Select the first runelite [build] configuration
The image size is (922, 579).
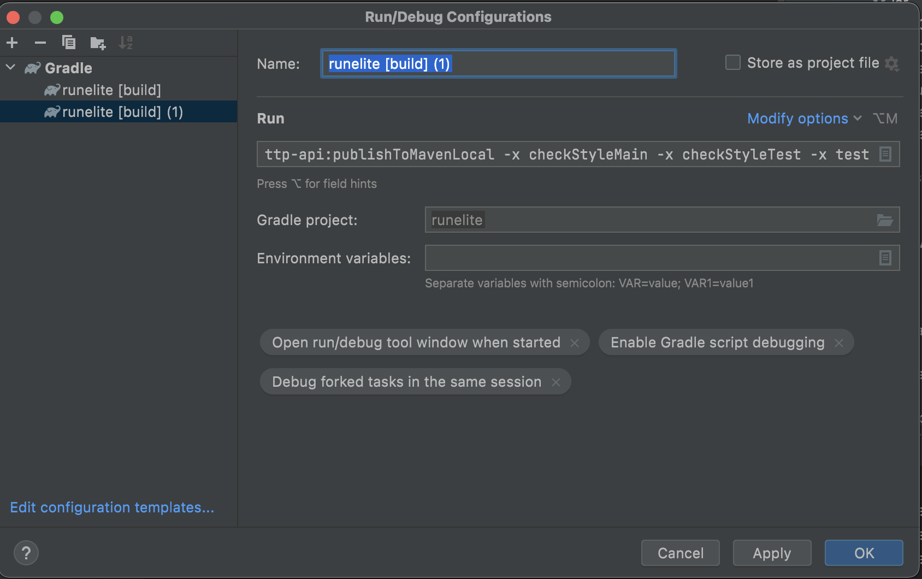[111, 90]
